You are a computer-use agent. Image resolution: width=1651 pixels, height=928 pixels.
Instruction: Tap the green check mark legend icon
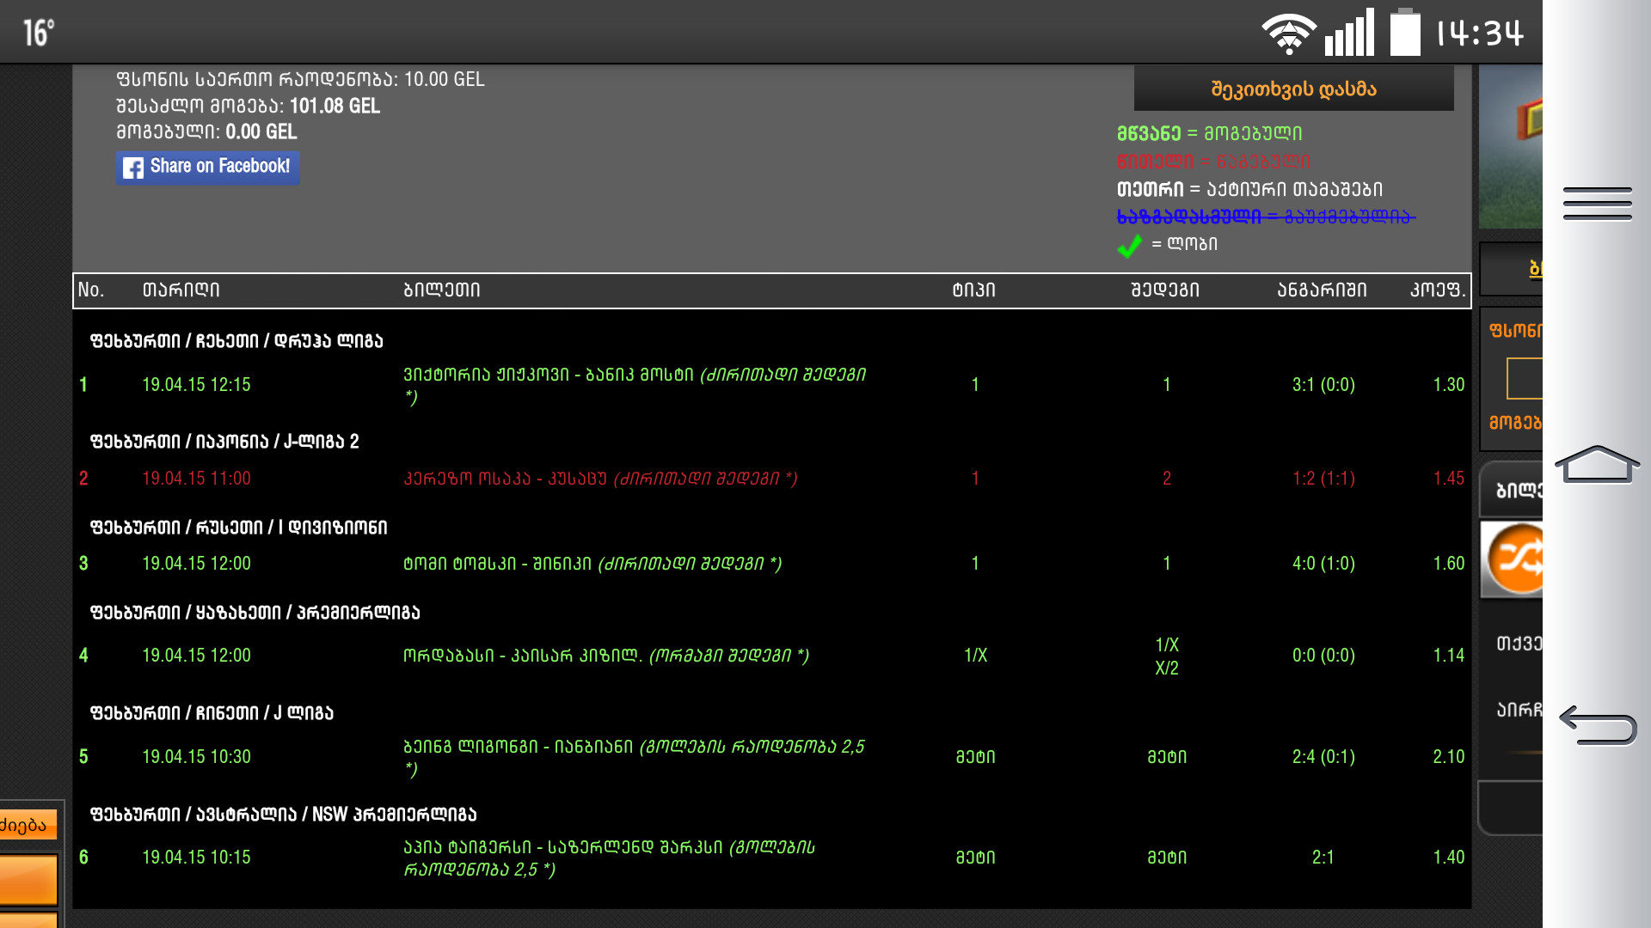(1129, 246)
